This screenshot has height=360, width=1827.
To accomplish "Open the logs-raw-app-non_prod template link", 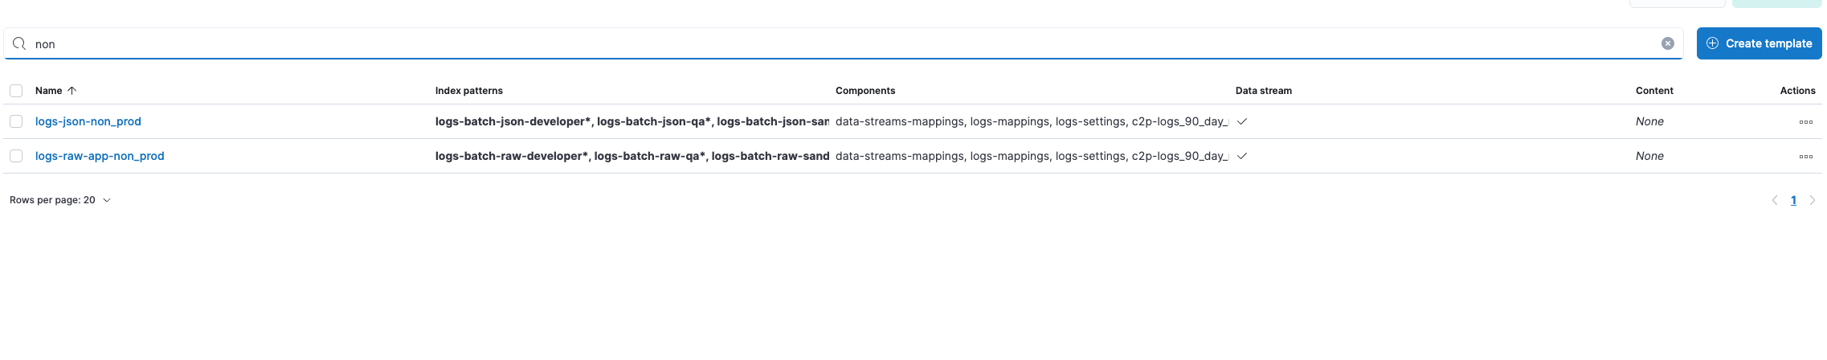I will point(100,156).
